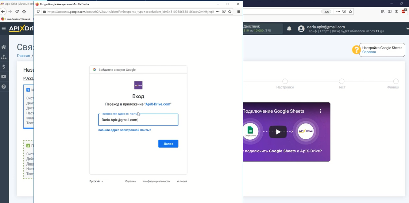
Task: Toggle the ApiX-Drive sidebar hamburger menu
Action: tap(4, 28)
